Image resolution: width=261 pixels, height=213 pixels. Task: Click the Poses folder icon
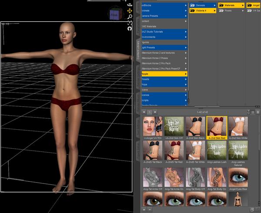221,10
